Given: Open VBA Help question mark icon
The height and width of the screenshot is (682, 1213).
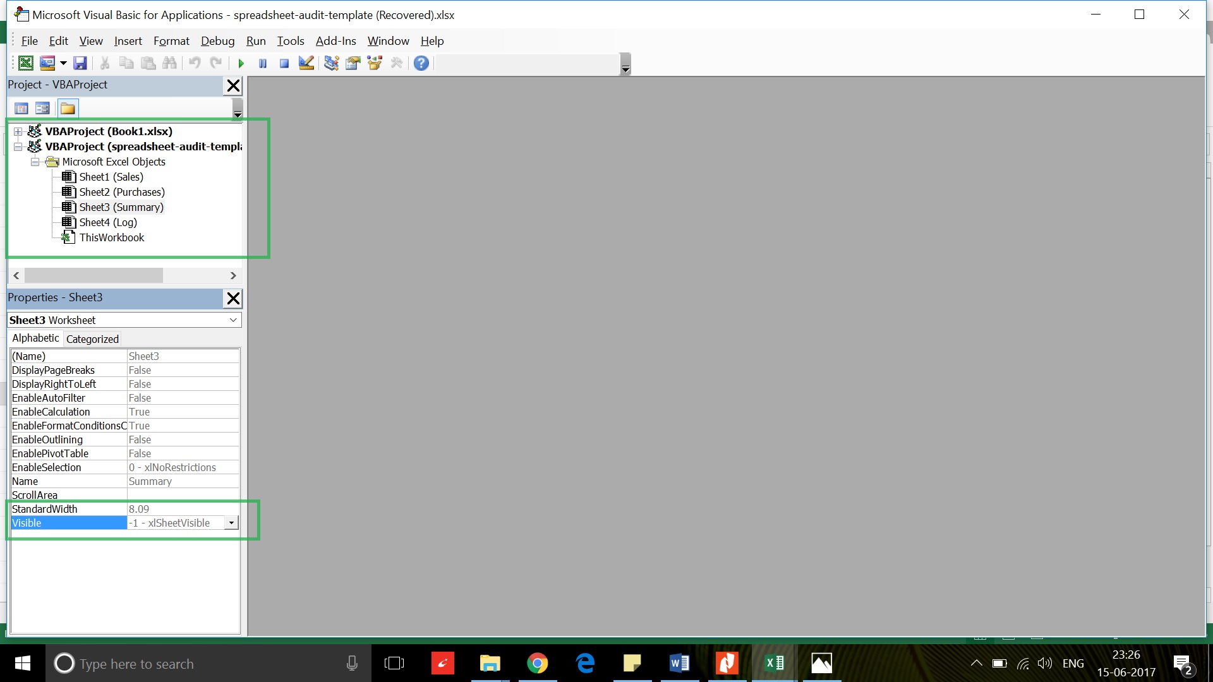Looking at the screenshot, I should 421,63.
